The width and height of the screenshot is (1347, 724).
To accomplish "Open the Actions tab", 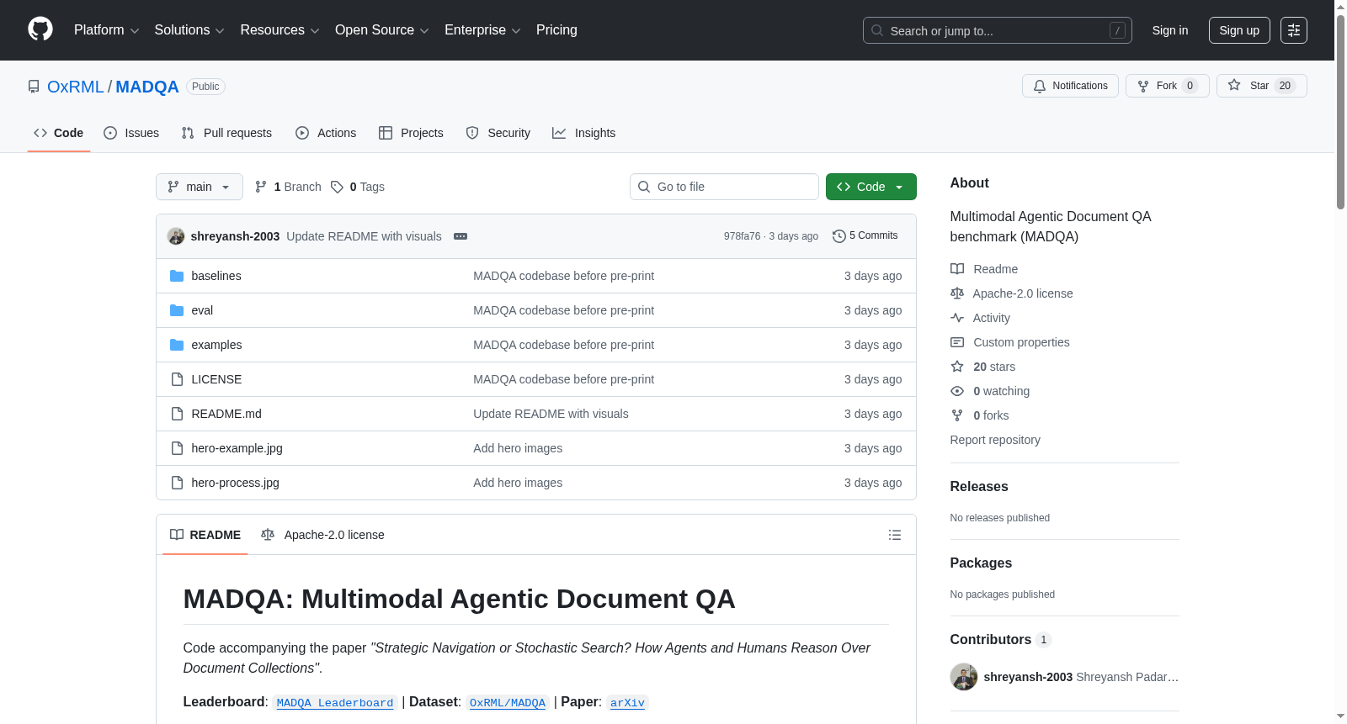I will (326, 133).
